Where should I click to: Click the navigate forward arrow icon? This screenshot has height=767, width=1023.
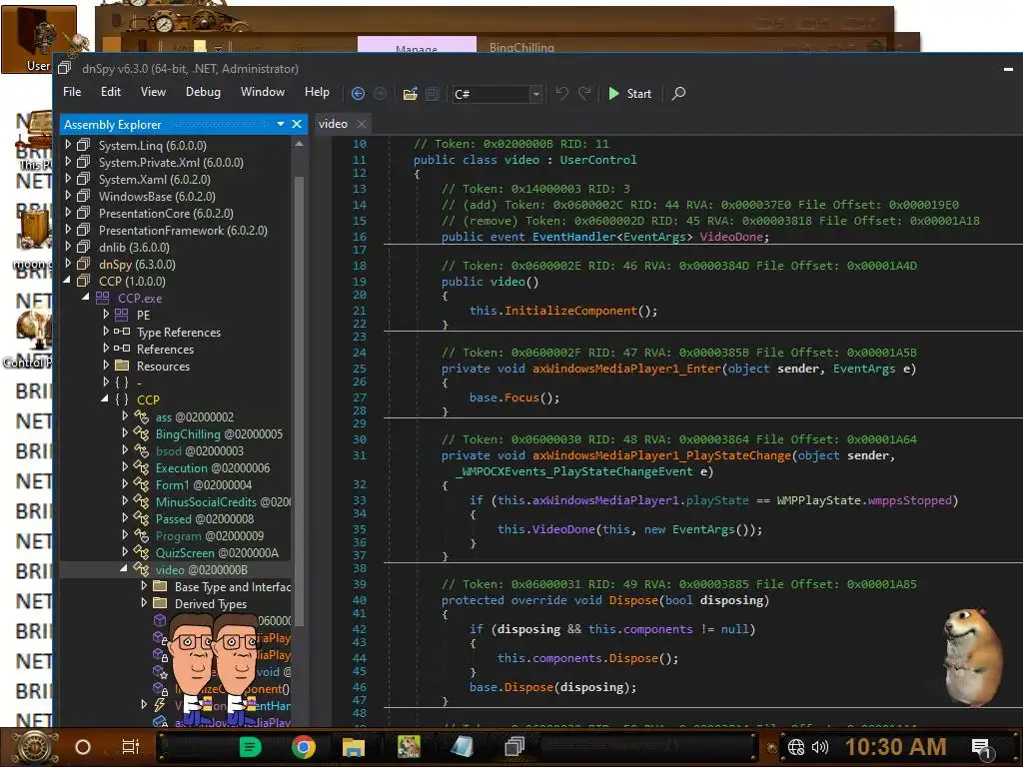(x=380, y=93)
